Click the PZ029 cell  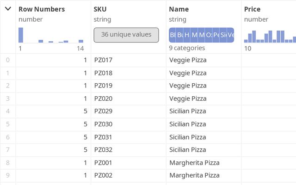coord(103,111)
